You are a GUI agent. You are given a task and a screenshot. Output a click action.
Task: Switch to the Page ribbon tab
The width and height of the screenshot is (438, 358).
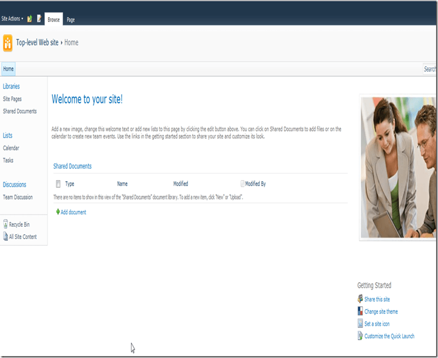(x=71, y=20)
